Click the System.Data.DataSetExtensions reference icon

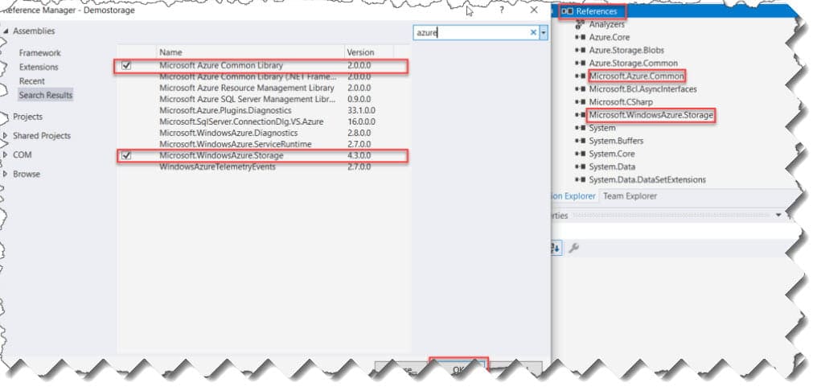point(580,180)
